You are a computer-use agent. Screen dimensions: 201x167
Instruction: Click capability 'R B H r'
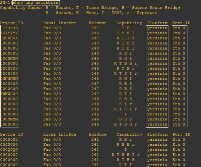125,145
